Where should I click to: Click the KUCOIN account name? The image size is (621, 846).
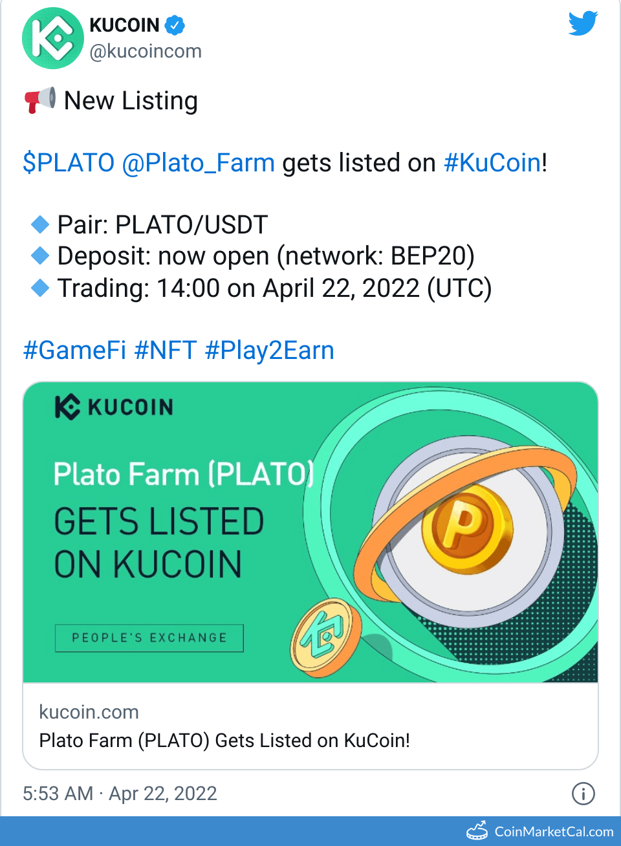coord(124,25)
